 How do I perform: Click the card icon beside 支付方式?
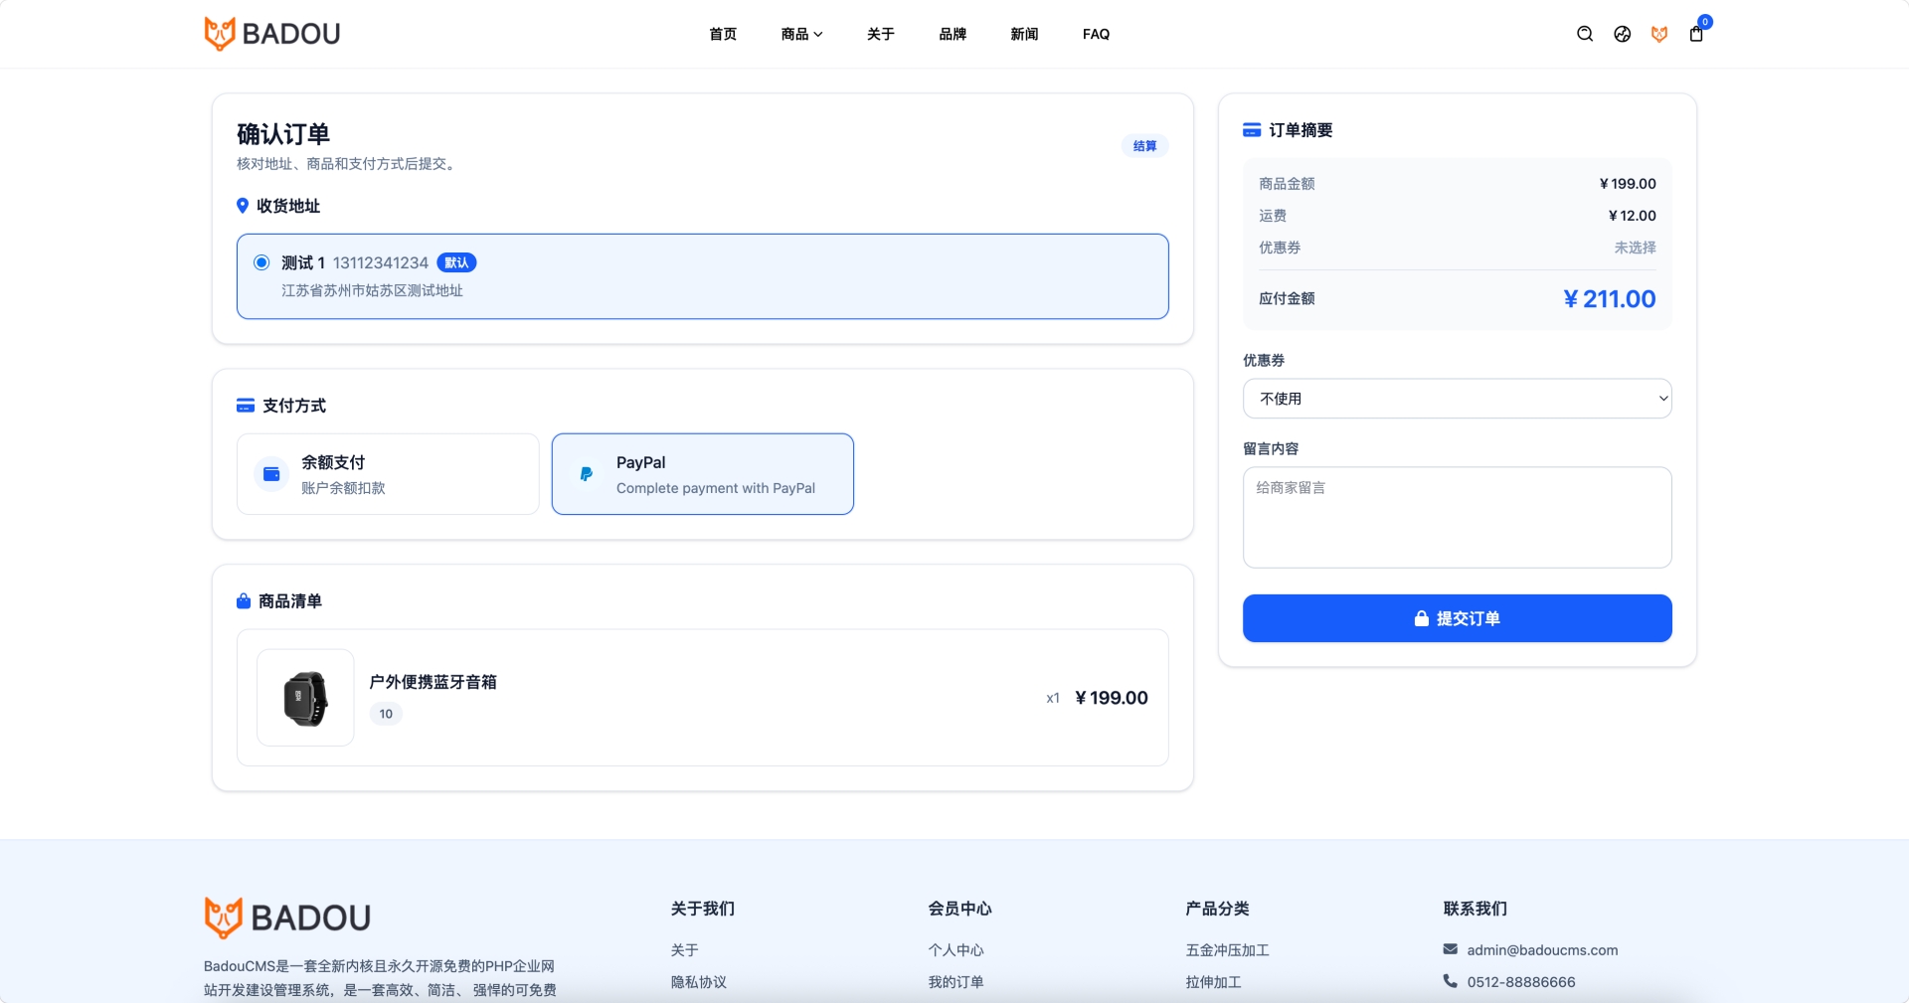(x=246, y=406)
